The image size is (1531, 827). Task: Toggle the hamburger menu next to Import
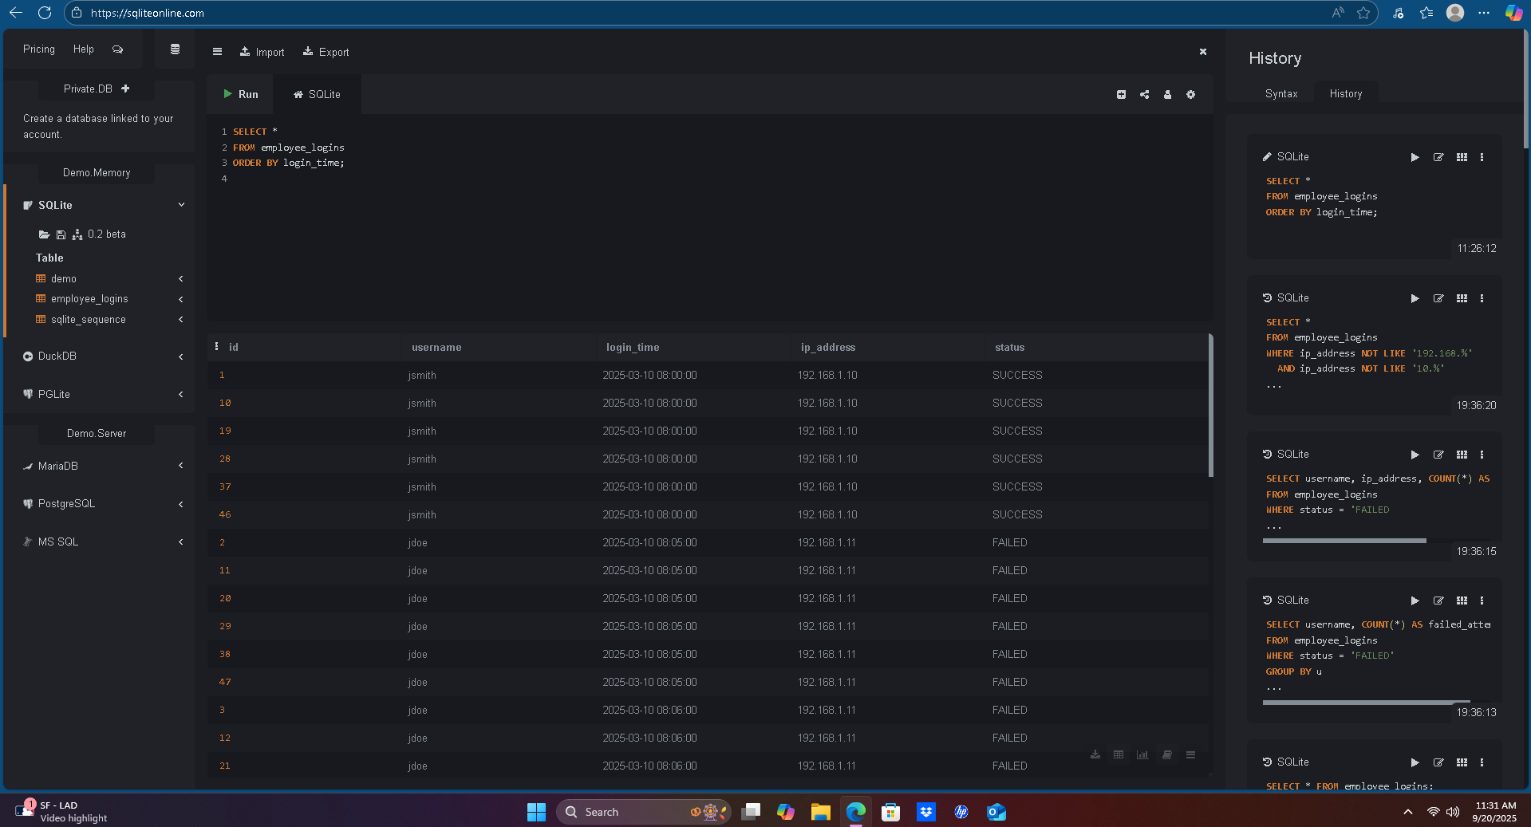click(217, 52)
